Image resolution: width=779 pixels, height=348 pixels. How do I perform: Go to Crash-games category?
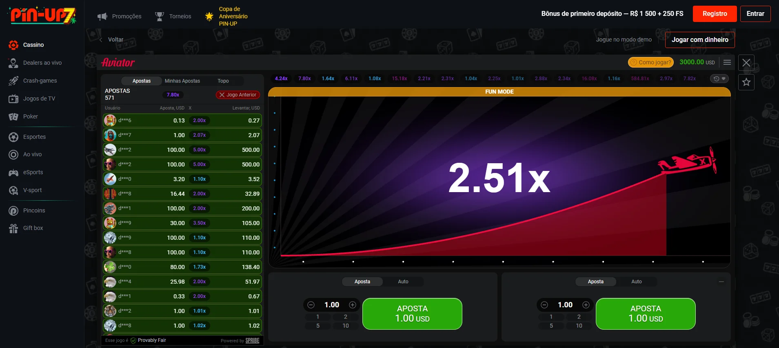point(33,81)
